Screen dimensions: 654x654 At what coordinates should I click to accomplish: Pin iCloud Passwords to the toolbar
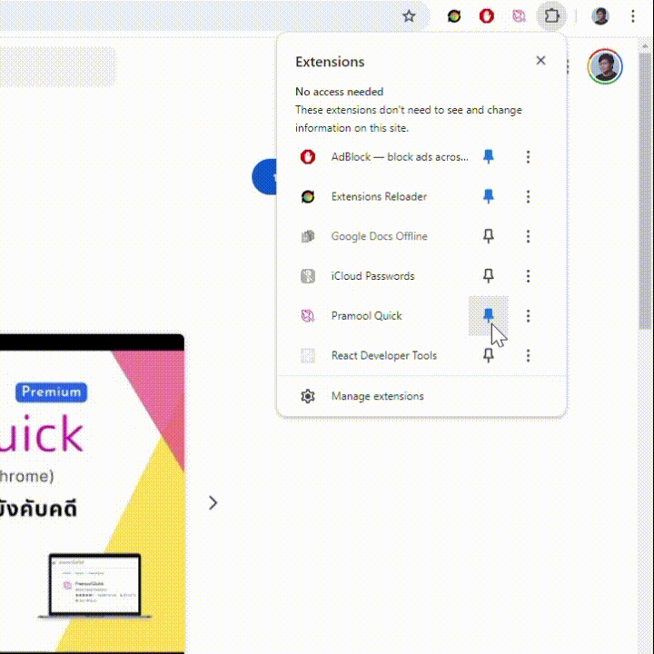pos(489,276)
